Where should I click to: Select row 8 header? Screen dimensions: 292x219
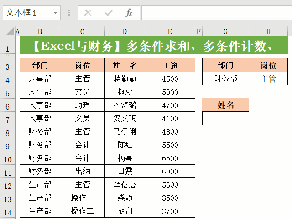point(7,131)
